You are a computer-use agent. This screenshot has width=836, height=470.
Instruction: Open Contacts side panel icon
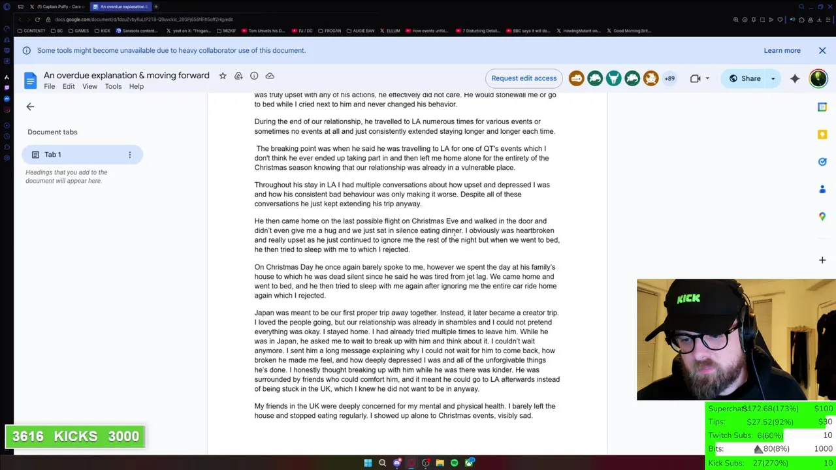[822, 189]
